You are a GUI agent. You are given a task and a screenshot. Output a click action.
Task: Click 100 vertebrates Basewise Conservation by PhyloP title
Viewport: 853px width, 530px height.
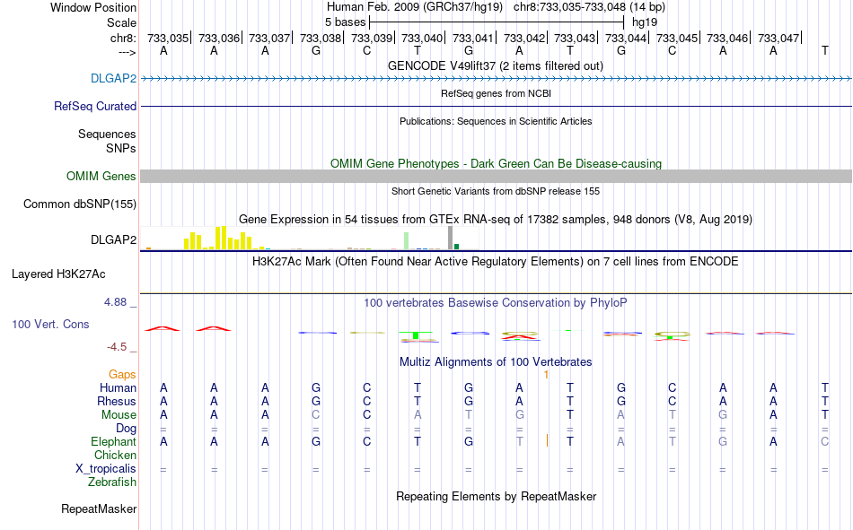pos(495,302)
